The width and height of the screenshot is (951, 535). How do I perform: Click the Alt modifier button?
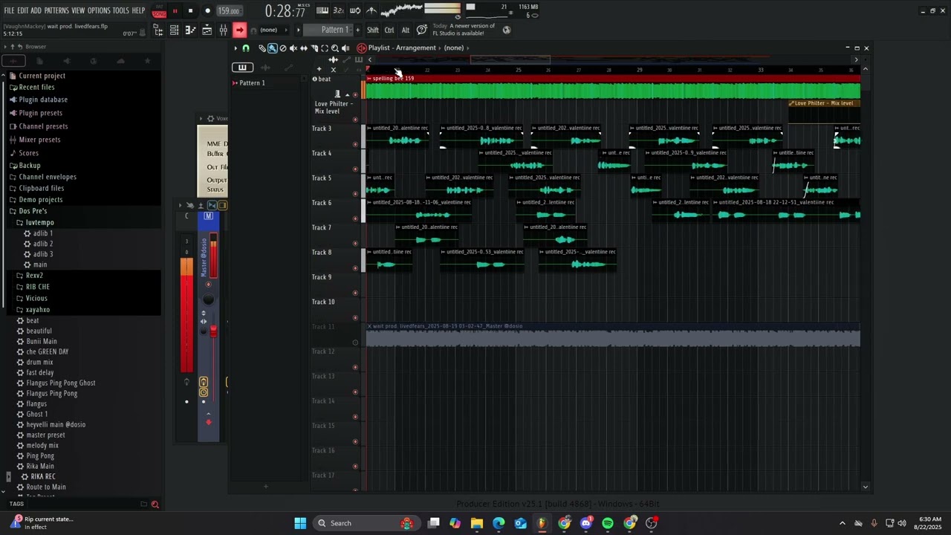coord(406,30)
